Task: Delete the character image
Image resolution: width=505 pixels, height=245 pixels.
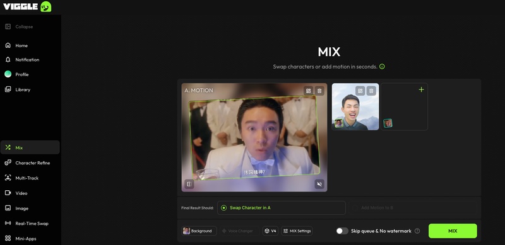Action: (371, 91)
